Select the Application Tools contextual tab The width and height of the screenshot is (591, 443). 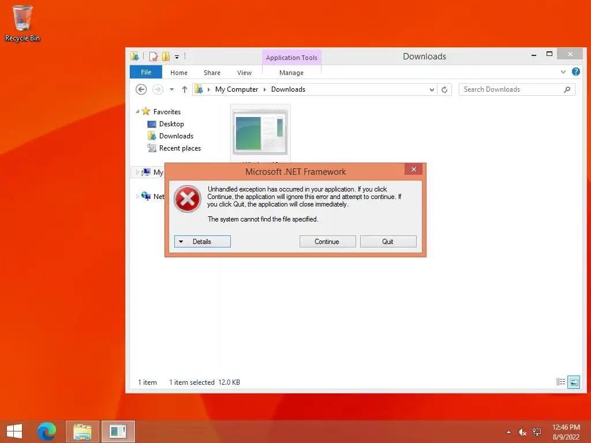point(291,58)
